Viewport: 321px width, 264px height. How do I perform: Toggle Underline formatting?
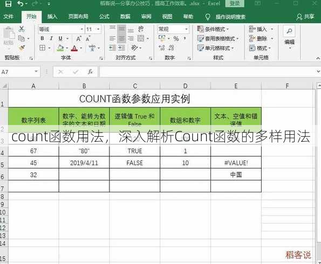point(60,38)
